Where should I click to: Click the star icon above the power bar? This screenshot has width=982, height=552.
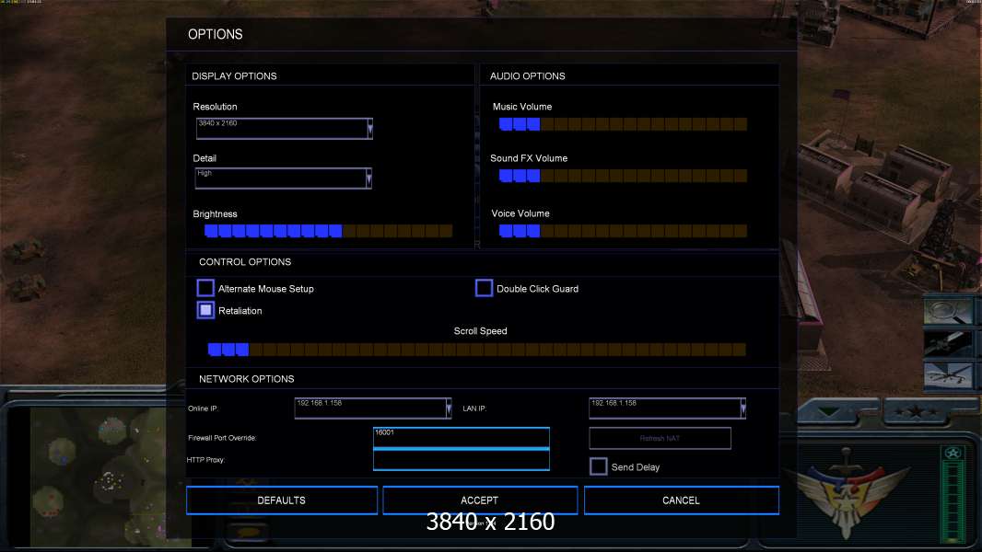tap(953, 453)
